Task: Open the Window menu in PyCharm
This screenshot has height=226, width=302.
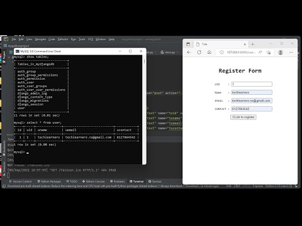Action: pos(101,39)
